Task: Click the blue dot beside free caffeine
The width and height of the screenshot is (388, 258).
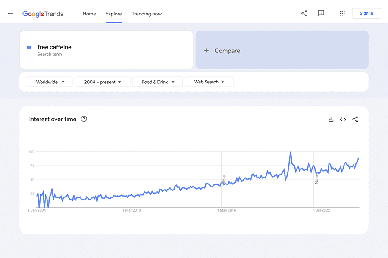Action: click(x=29, y=48)
